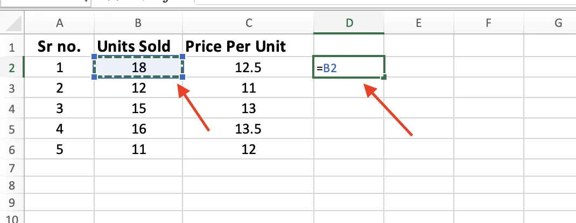The image size is (576, 223).
Task: Select row 4 header
Action: click(x=12, y=108)
